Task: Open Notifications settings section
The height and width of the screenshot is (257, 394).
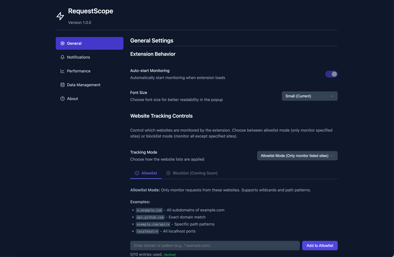Action: [x=89, y=57]
